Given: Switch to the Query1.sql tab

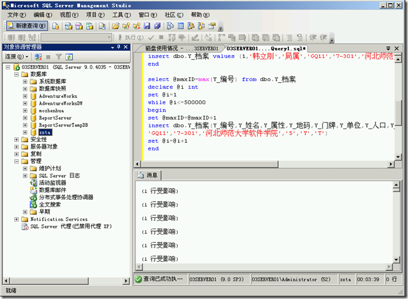Looking at the screenshot, I should [x=266, y=49].
